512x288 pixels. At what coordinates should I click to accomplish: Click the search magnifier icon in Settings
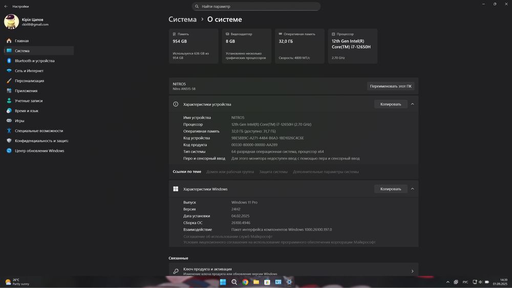point(197,6)
